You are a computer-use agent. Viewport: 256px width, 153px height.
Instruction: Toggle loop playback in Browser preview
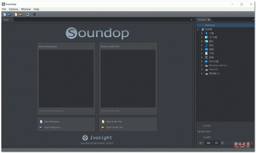(209, 143)
